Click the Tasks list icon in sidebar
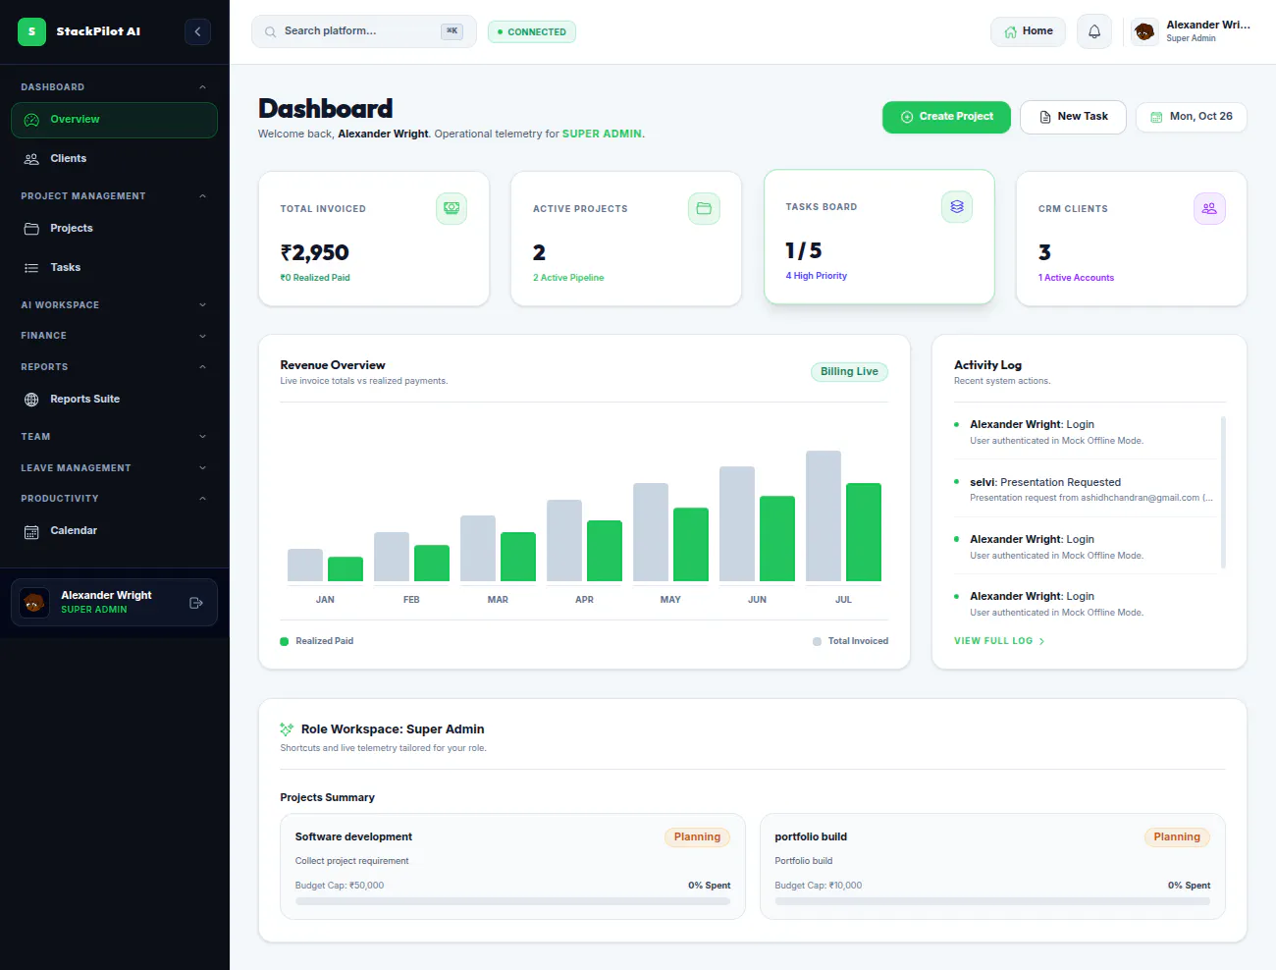1276x970 pixels. click(31, 268)
